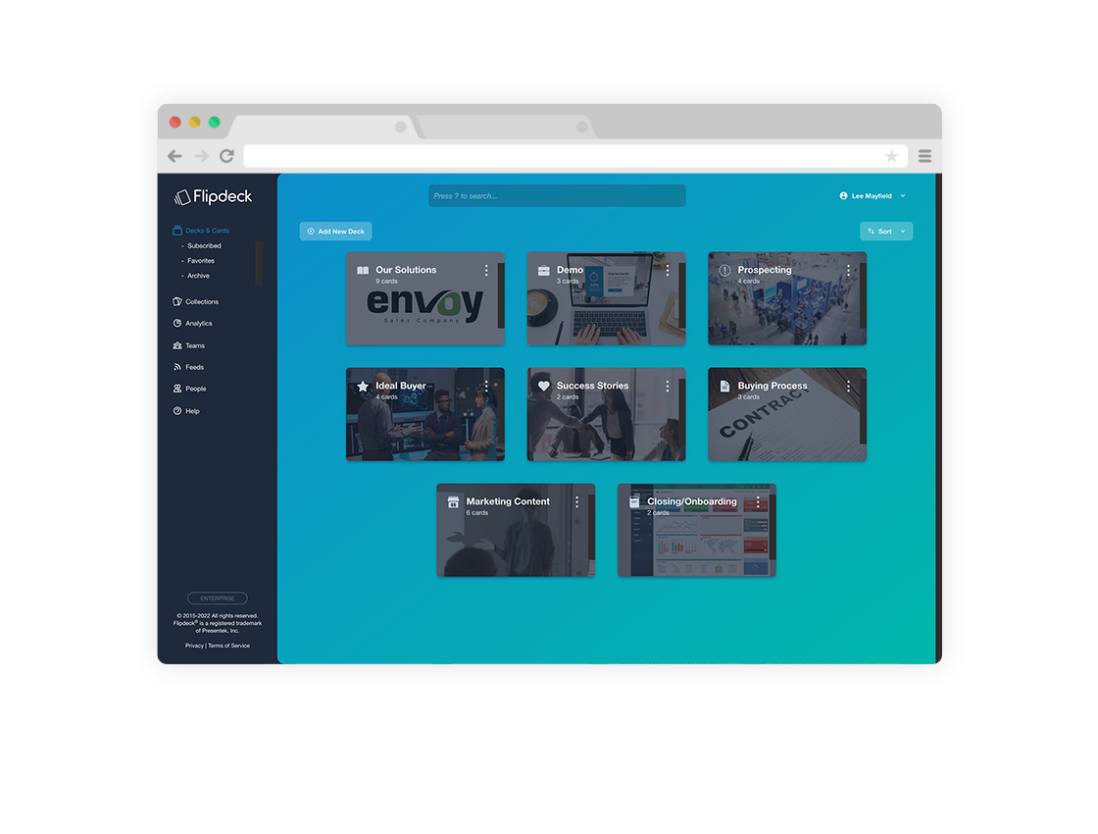The width and height of the screenshot is (1098, 834).
Task: Open the Demo deck
Action: [x=606, y=298]
